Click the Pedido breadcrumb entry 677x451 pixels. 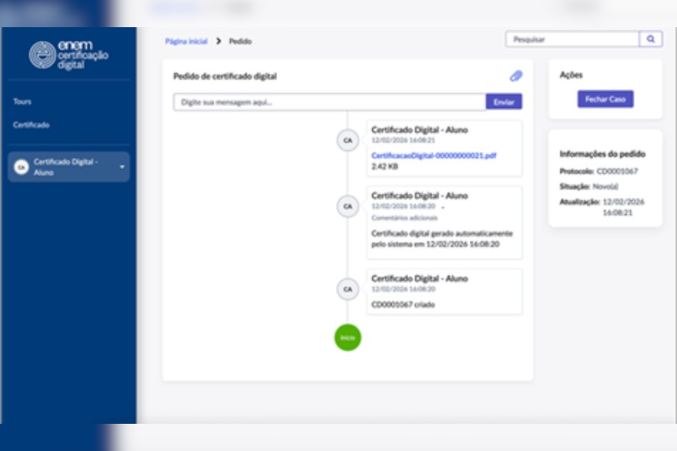241,41
